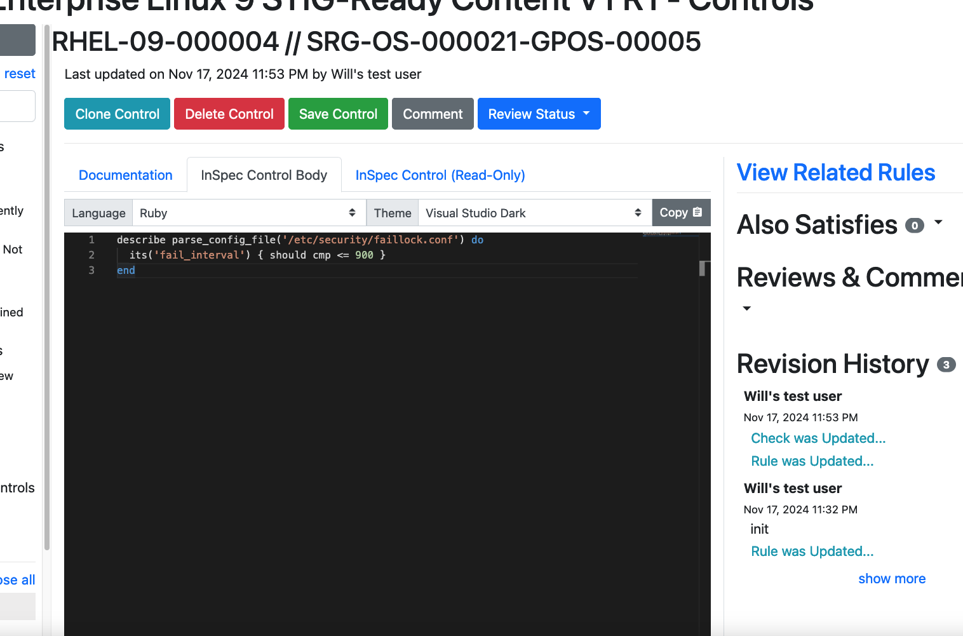Viewport: 963px width, 636px height.
Task: Copy the code with the clipboard button
Action: tap(680, 213)
